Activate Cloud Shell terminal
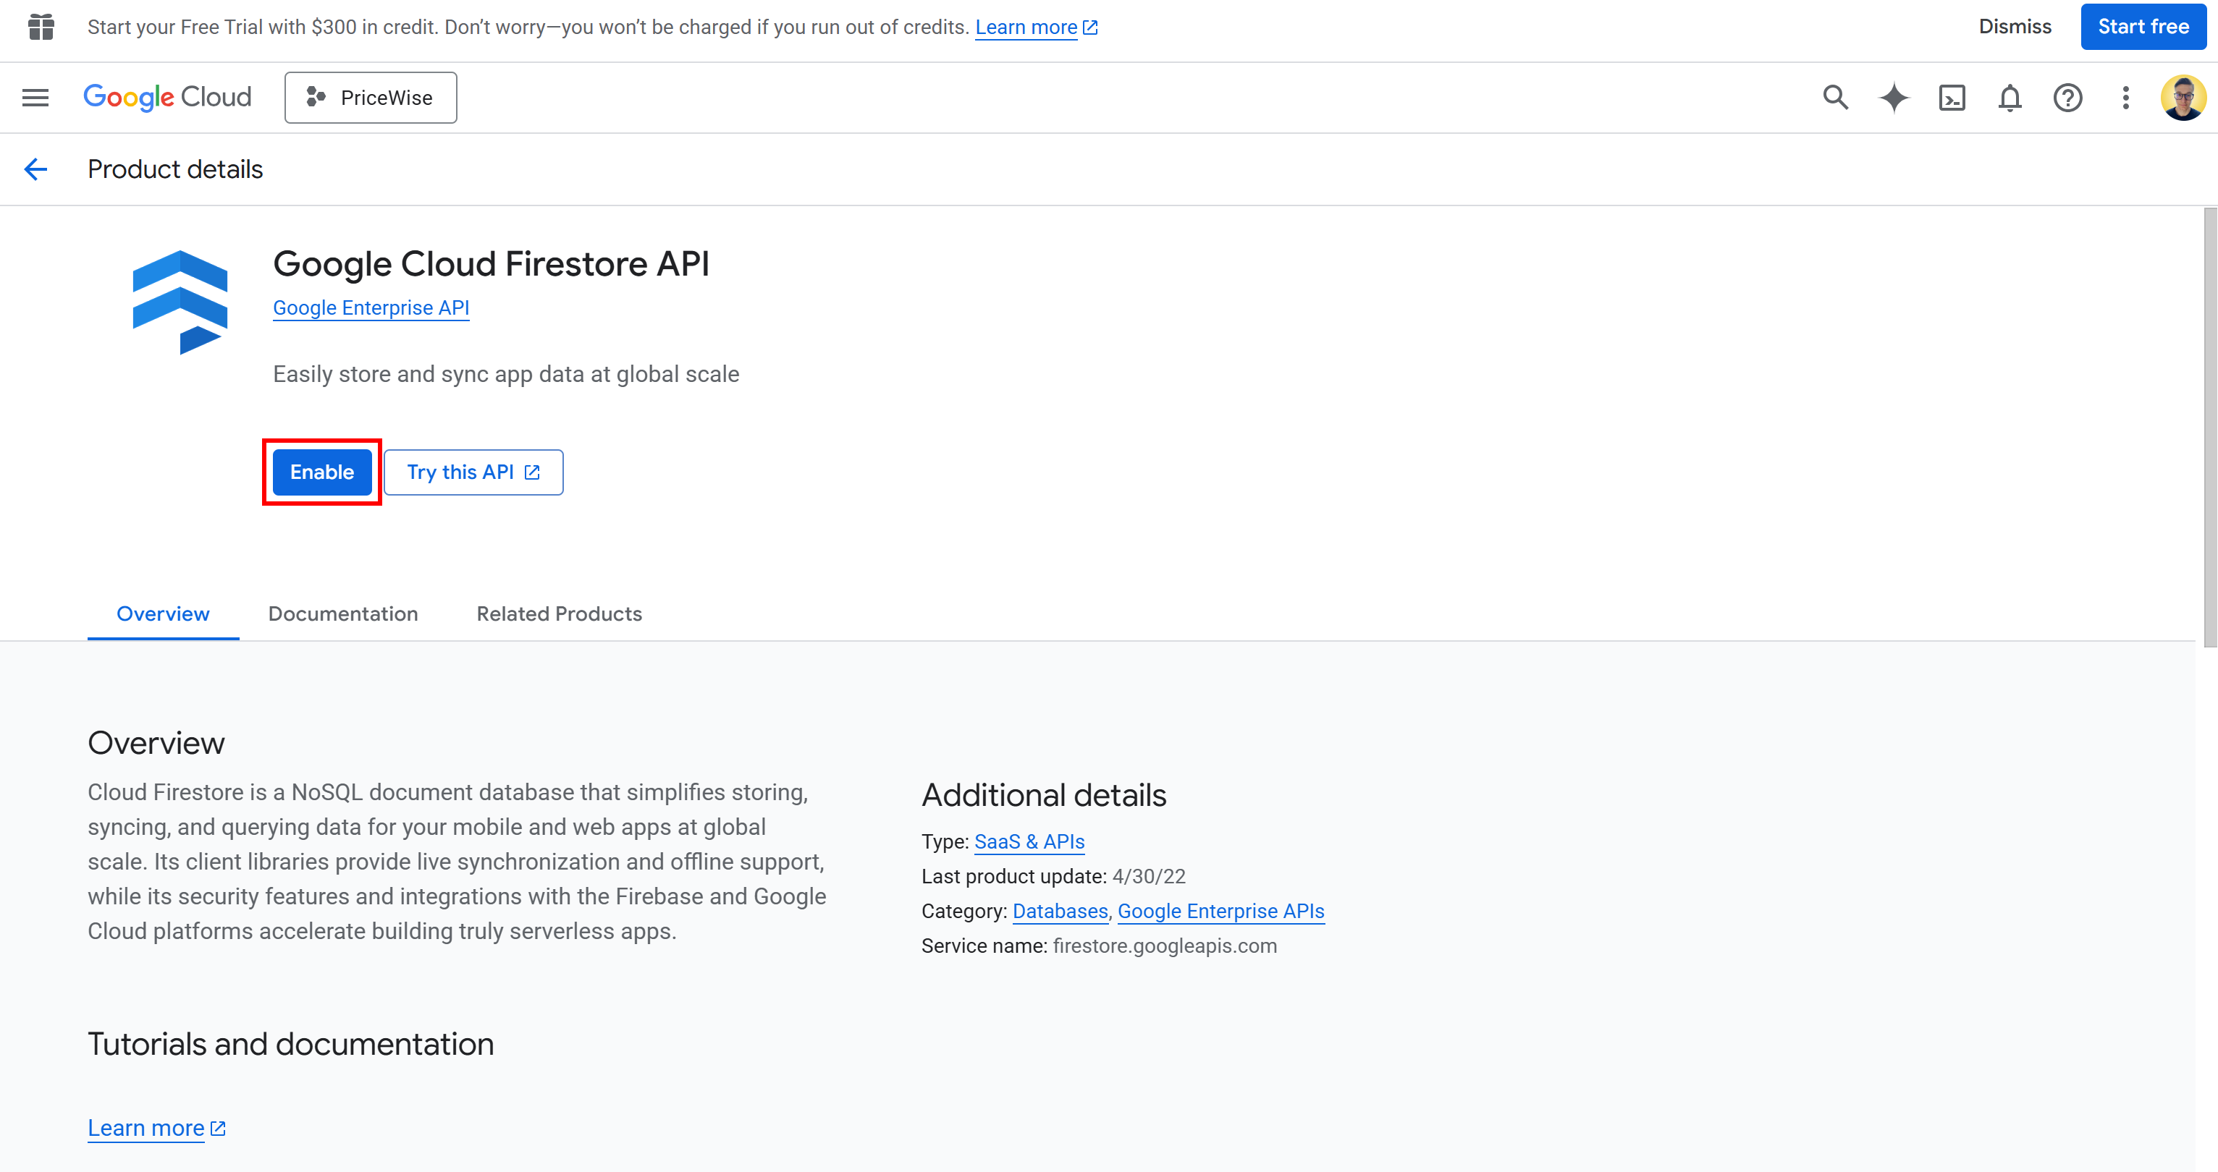 1952,97
